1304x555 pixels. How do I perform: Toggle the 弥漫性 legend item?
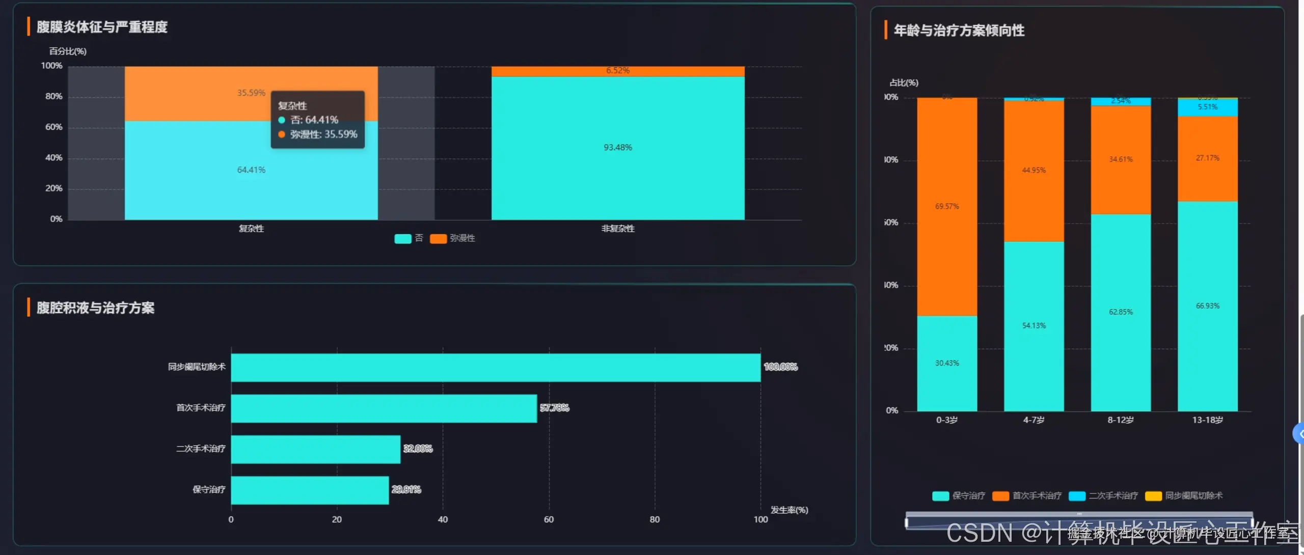(x=439, y=238)
